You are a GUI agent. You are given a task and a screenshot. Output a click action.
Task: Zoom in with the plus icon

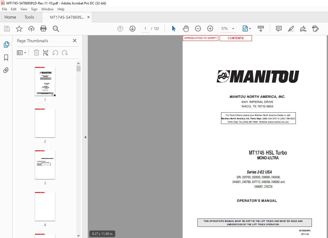[x=210, y=29]
